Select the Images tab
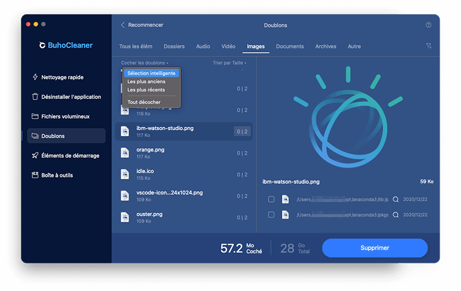461x291 pixels. [256, 47]
